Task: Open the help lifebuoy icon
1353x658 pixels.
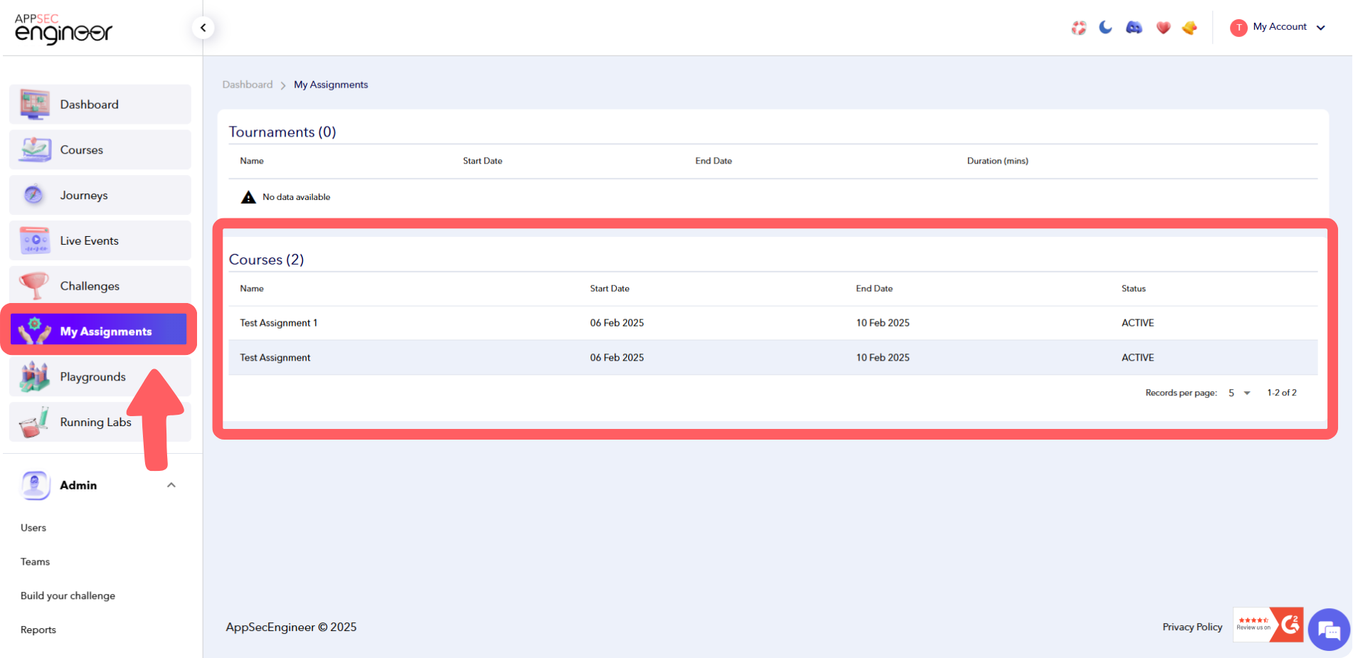Action: pyautogui.click(x=1078, y=27)
